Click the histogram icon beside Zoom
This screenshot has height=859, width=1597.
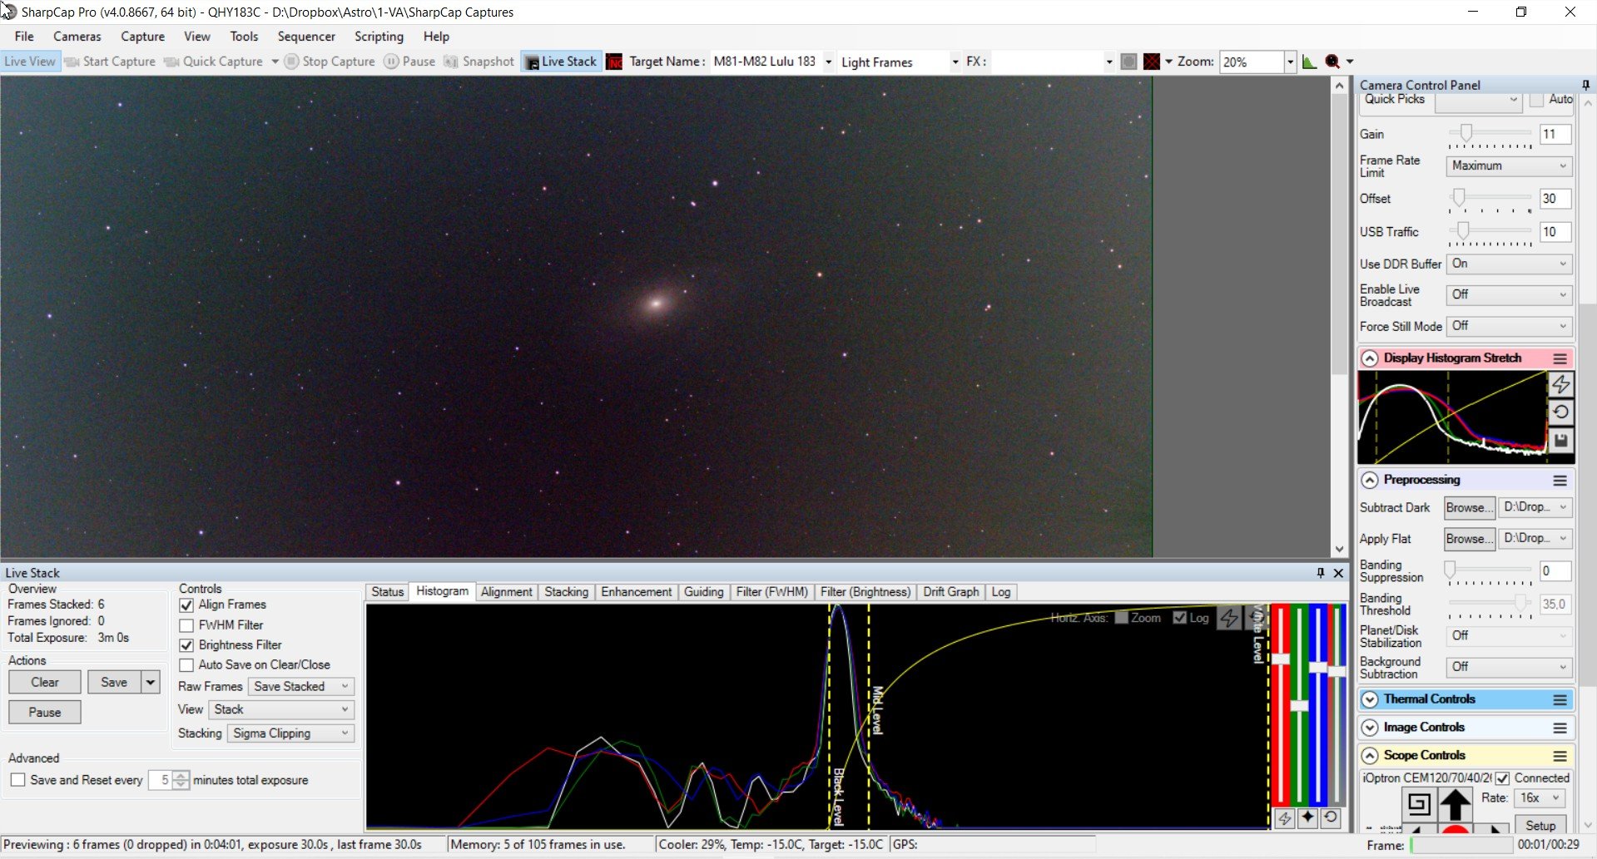(1309, 62)
